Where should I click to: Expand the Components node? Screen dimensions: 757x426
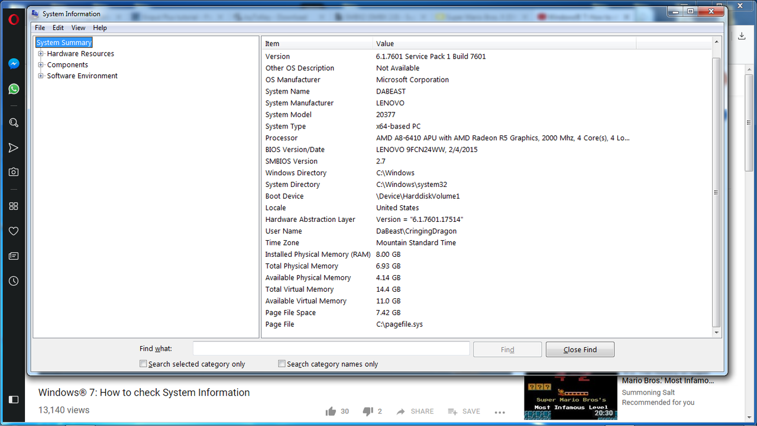41,65
